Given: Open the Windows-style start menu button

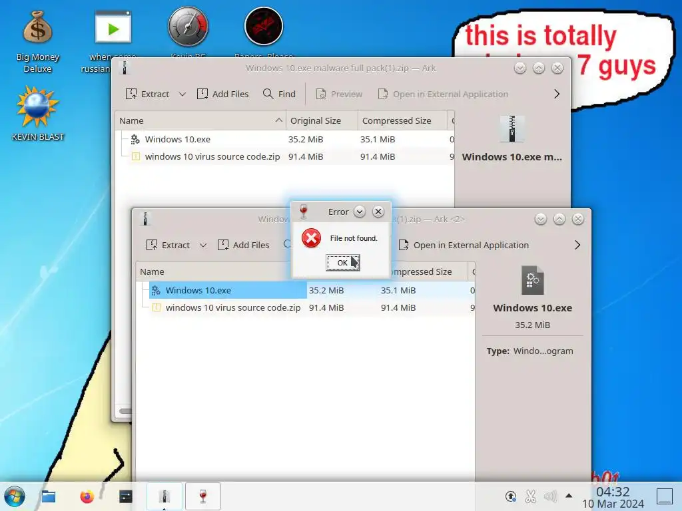Looking at the screenshot, I should (x=15, y=496).
